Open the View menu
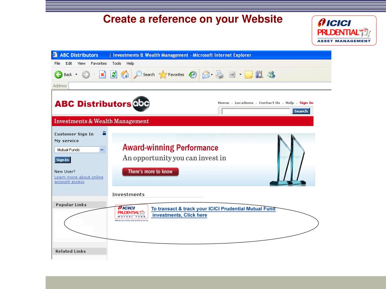The image size is (386, 289). [x=81, y=63]
